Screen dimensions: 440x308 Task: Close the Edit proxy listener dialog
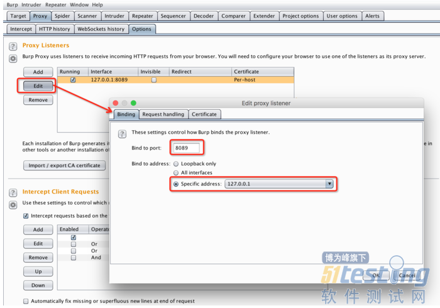click(x=116, y=103)
